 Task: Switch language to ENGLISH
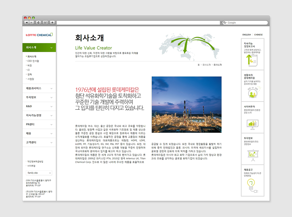pyautogui.click(x=247, y=35)
